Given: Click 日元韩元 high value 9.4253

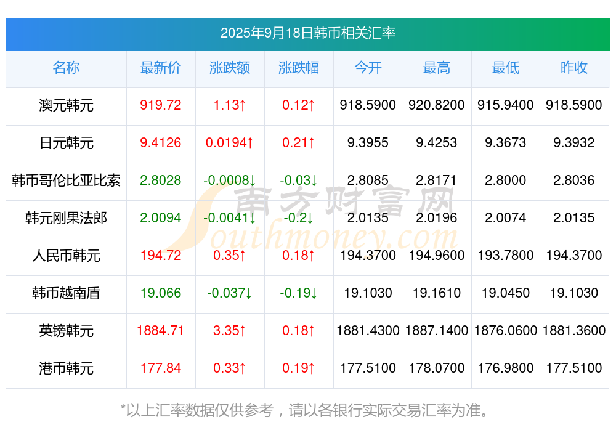Looking at the screenshot, I should point(437,143).
